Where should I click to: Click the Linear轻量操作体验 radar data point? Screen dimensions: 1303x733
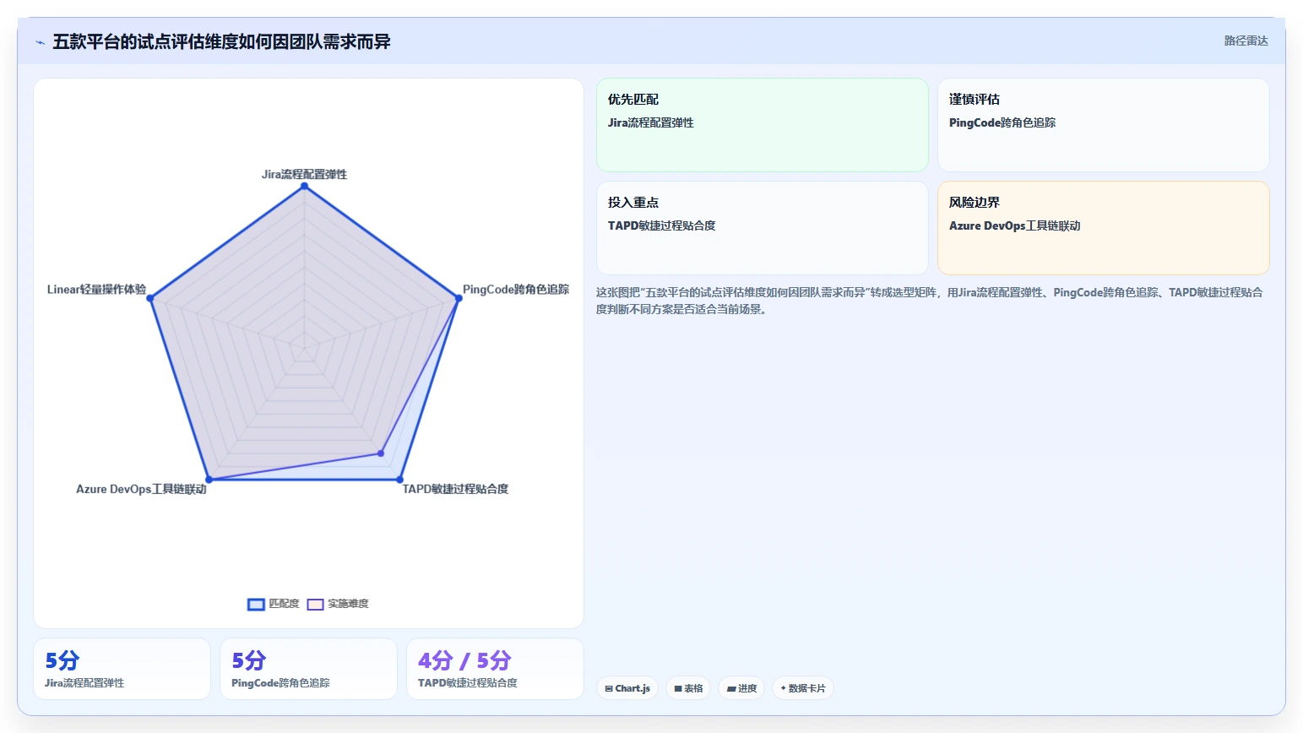tap(151, 298)
